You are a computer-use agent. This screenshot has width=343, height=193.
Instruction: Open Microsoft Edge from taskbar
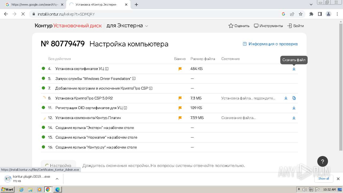[x=58, y=189]
